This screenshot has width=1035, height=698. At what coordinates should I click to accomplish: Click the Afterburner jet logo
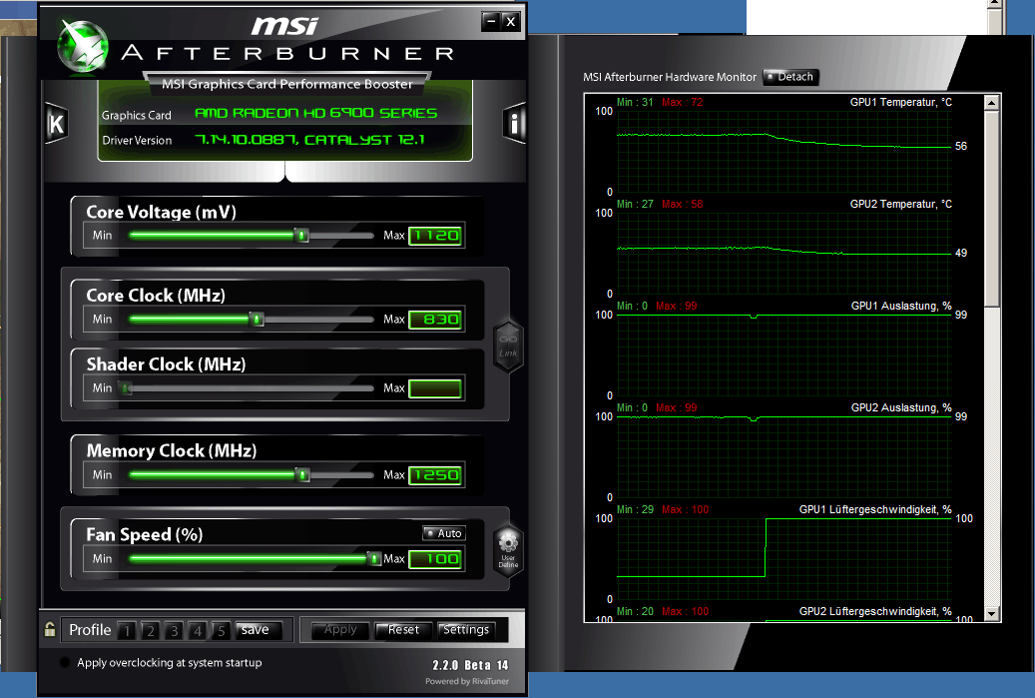(x=83, y=46)
